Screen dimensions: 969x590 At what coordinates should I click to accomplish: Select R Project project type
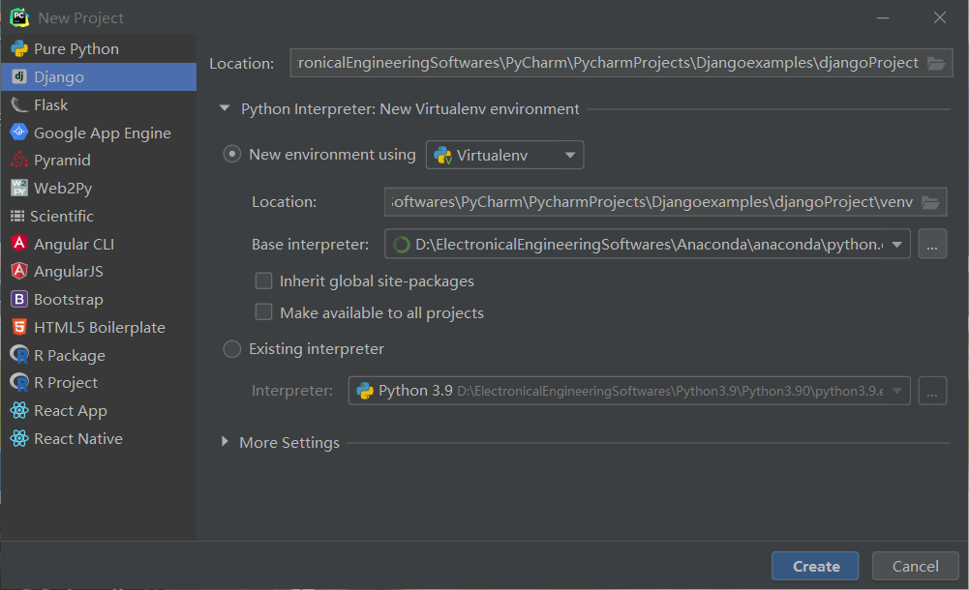click(x=99, y=383)
